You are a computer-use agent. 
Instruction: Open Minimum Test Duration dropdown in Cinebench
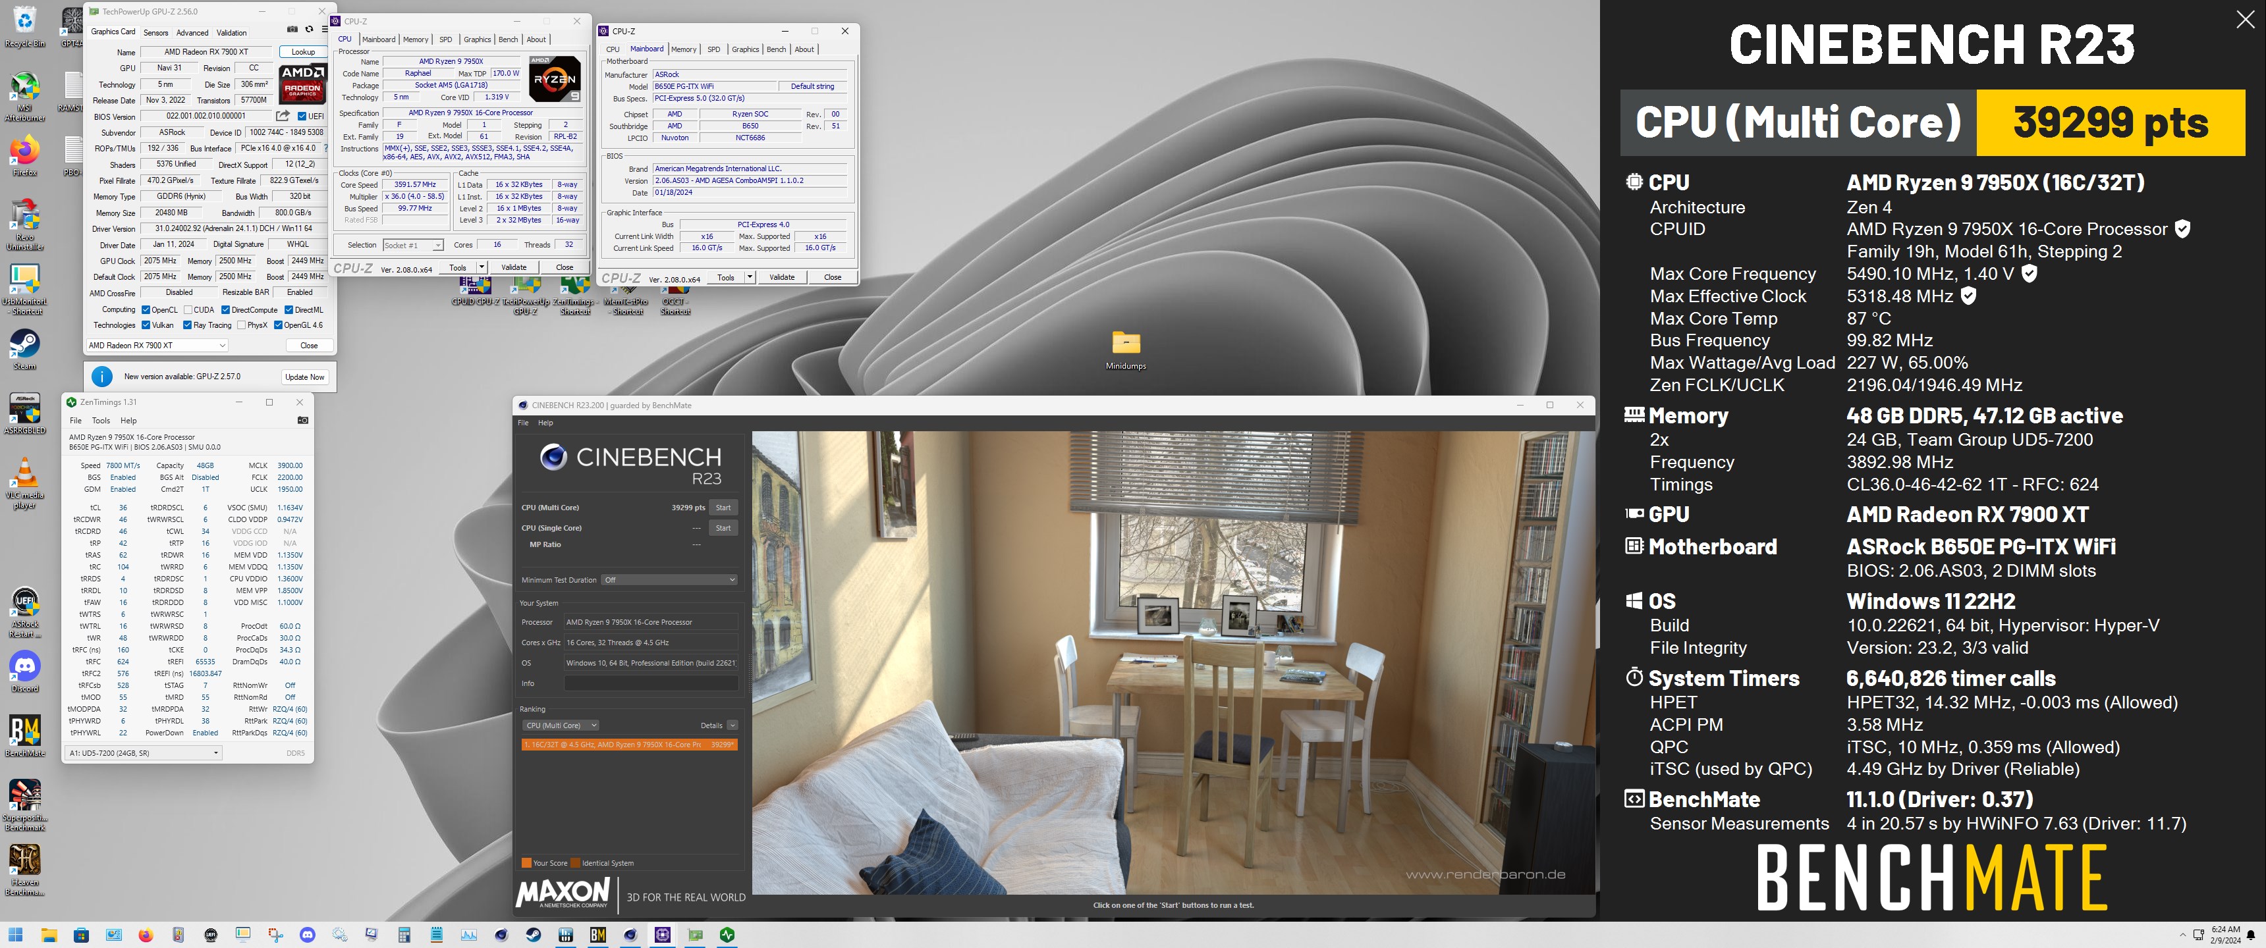point(669,579)
